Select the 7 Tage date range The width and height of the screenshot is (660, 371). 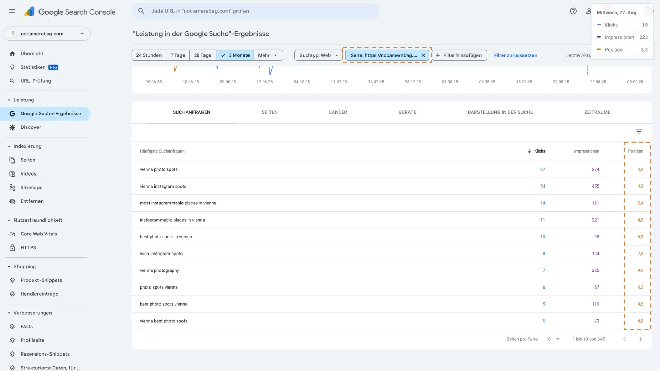pyautogui.click(x=178, y=55)
